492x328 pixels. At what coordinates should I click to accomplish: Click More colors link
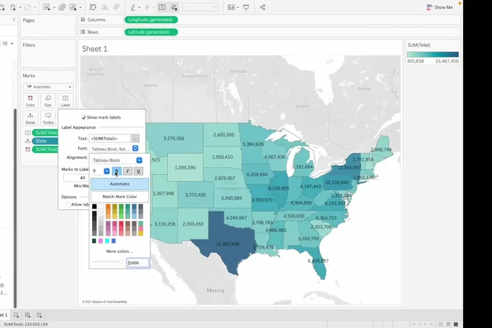[x=119, y=251]
